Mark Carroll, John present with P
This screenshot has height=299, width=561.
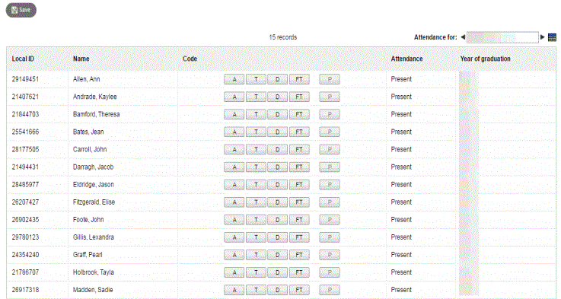[x=330, y=149]
